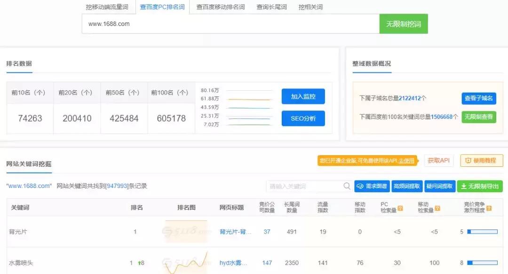Click the 加入监控 monitoring button
The width and height of the screenshot is (508, 274).
coord(303,96)
